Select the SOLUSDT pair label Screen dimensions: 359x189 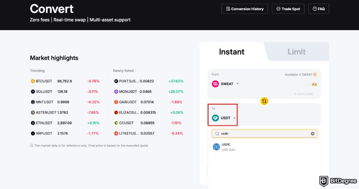[44, 92]
